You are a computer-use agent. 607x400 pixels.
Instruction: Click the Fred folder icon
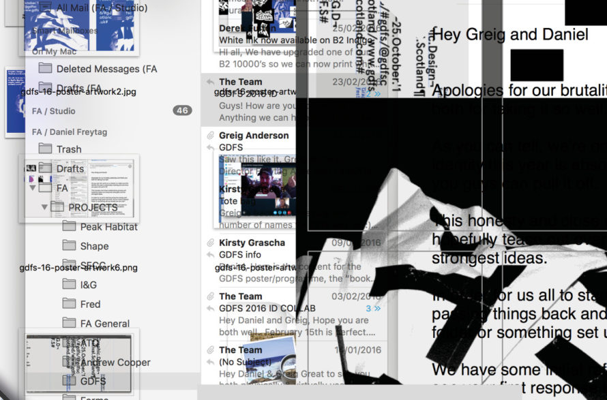coord(69,304)
